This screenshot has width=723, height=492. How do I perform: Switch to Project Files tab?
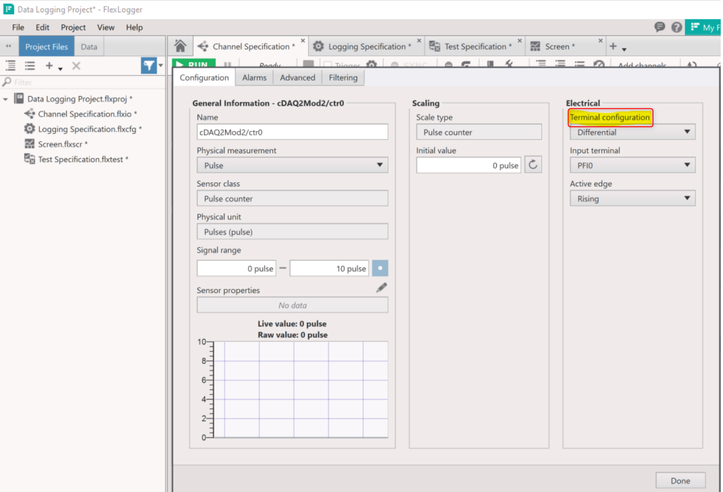point(46,46)
